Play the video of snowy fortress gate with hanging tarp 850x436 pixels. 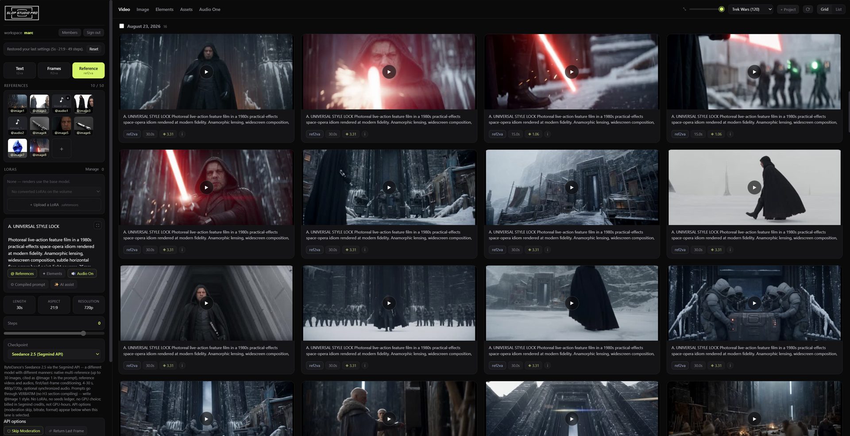click(572, 187)
